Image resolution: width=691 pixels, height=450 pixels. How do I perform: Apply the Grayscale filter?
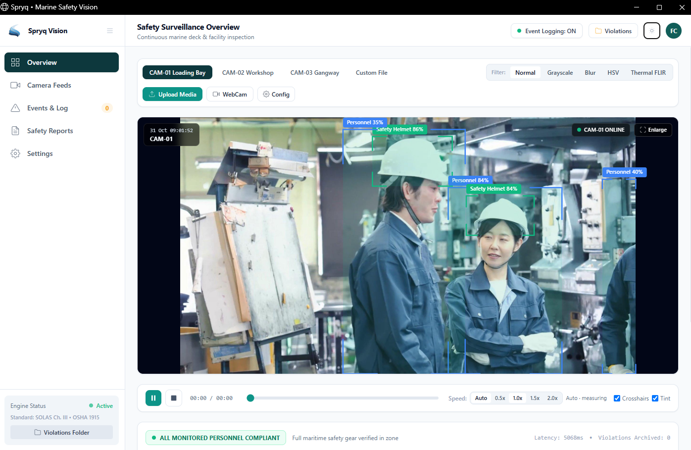point(560,72)
